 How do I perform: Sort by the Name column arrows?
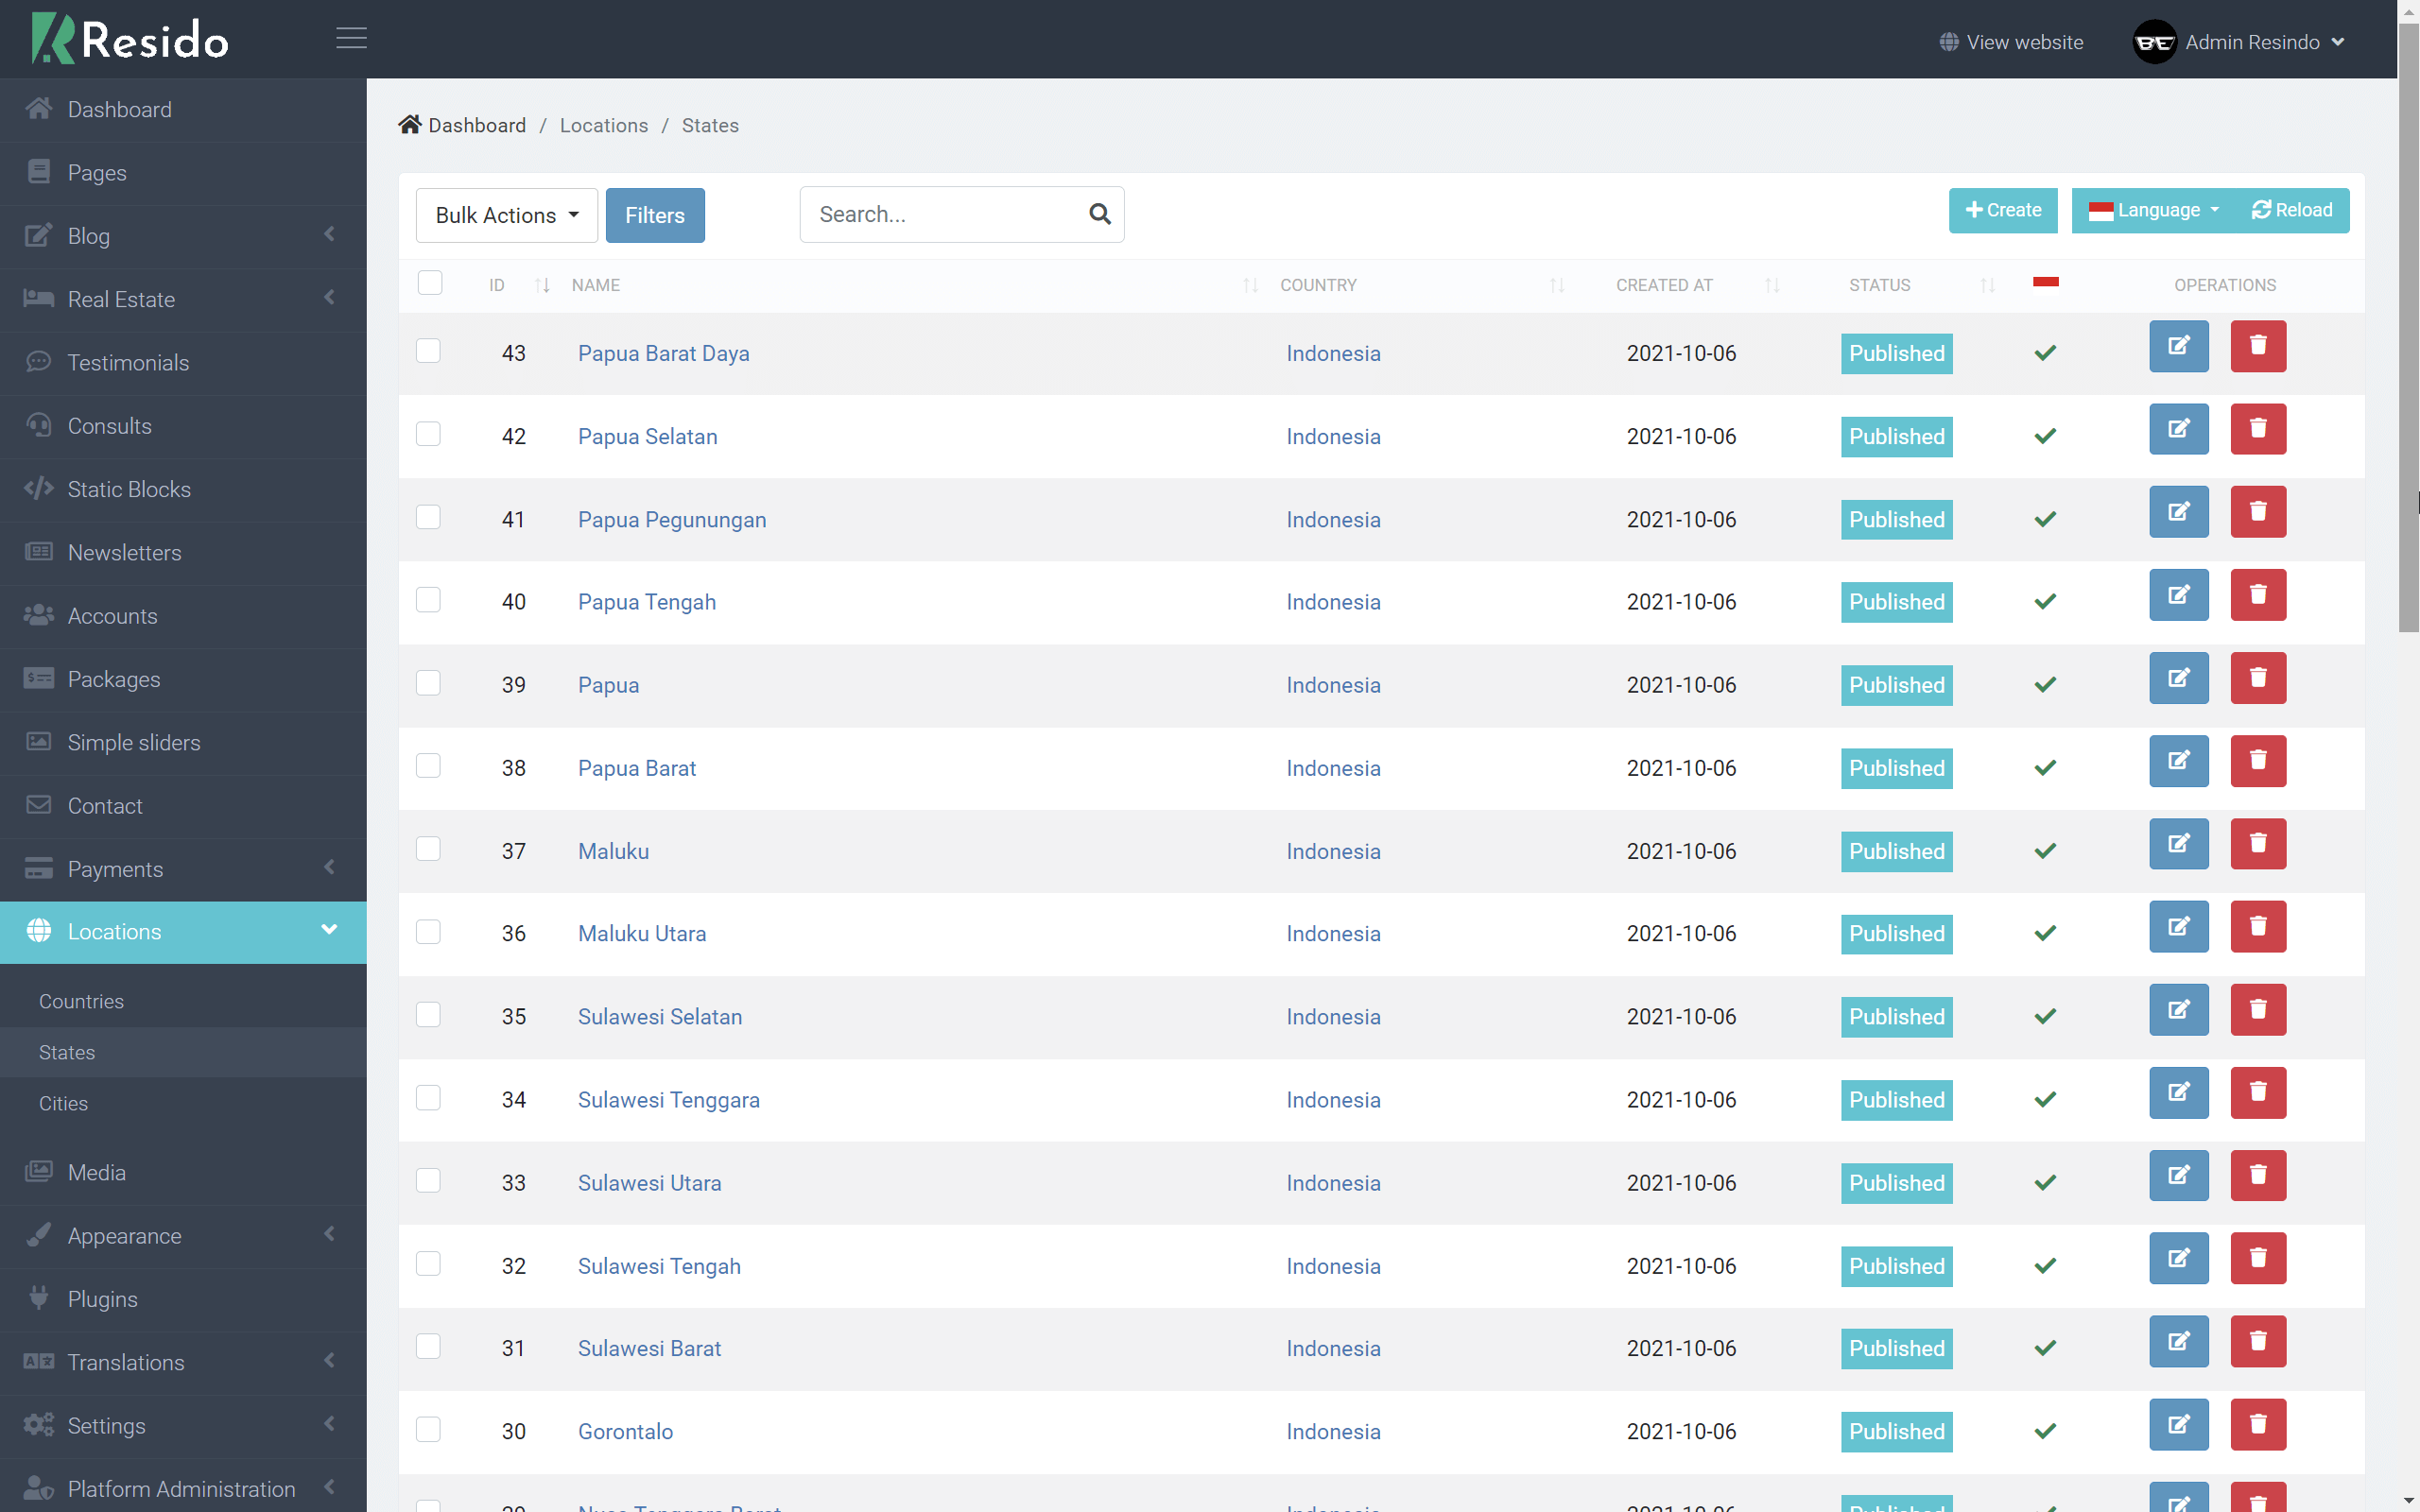tap(1250, 286)
